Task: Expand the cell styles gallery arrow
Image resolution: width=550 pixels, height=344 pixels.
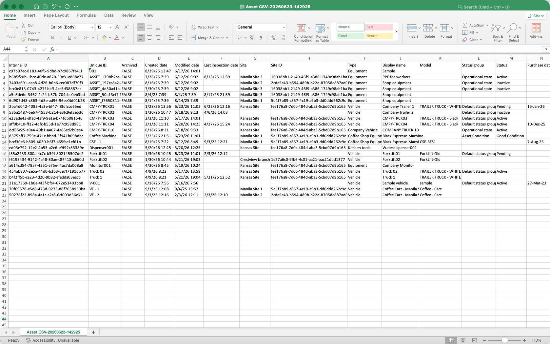Action: pyautogui.click(x=396, y=31)
